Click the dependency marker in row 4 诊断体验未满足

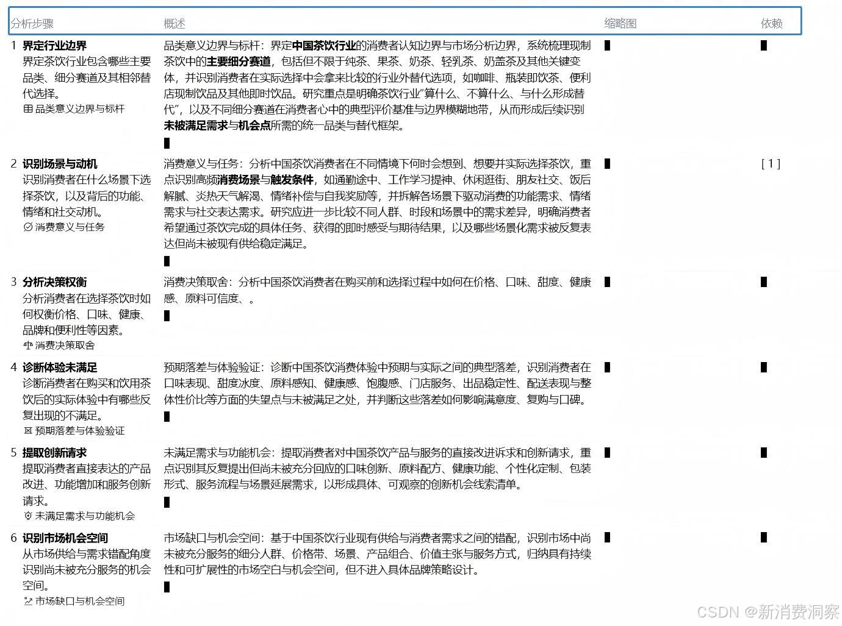click(764, 367)
